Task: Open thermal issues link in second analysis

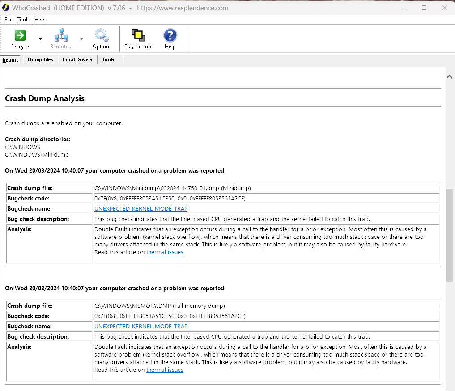Action: [165, 370]
